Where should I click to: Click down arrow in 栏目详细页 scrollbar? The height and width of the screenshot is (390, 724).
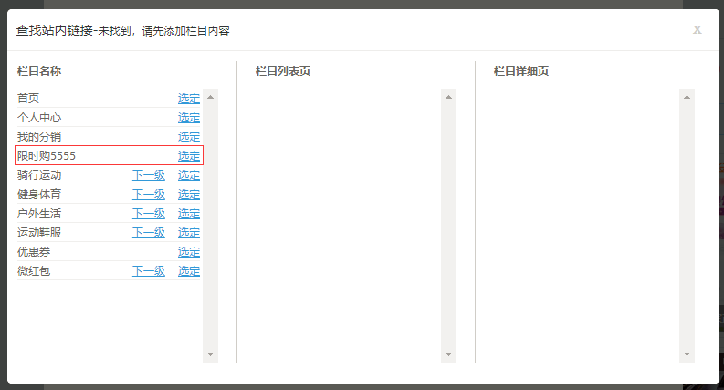click(687, 353)
